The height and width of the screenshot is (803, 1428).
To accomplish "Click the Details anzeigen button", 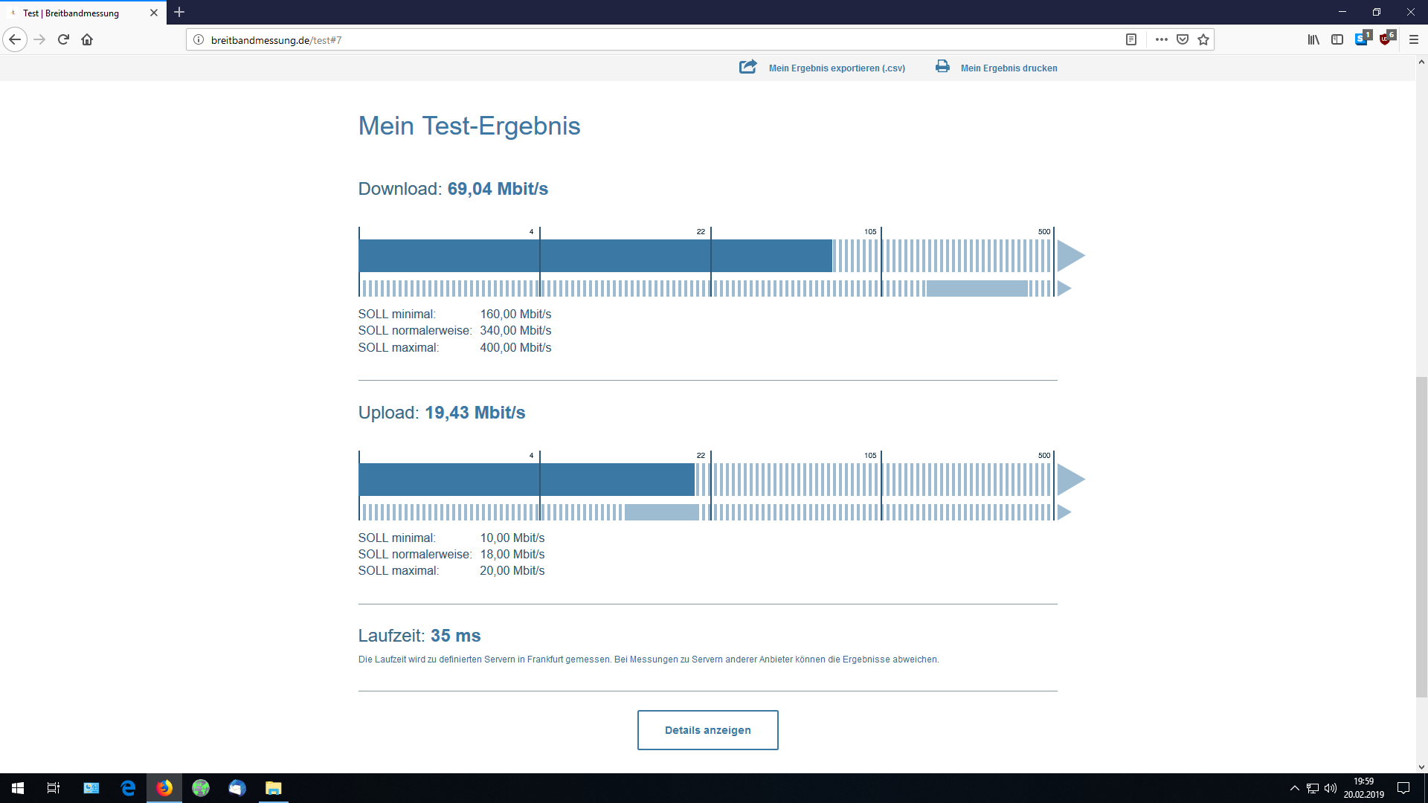I will click(x=707, y=730).
